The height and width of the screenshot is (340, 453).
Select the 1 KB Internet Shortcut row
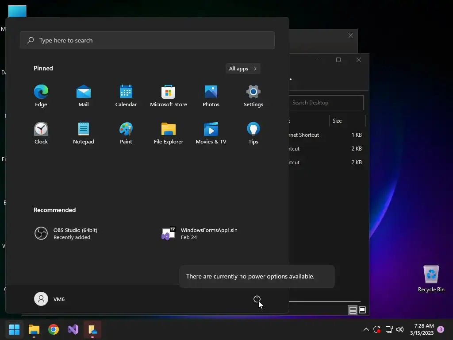(x=326, y=135)
